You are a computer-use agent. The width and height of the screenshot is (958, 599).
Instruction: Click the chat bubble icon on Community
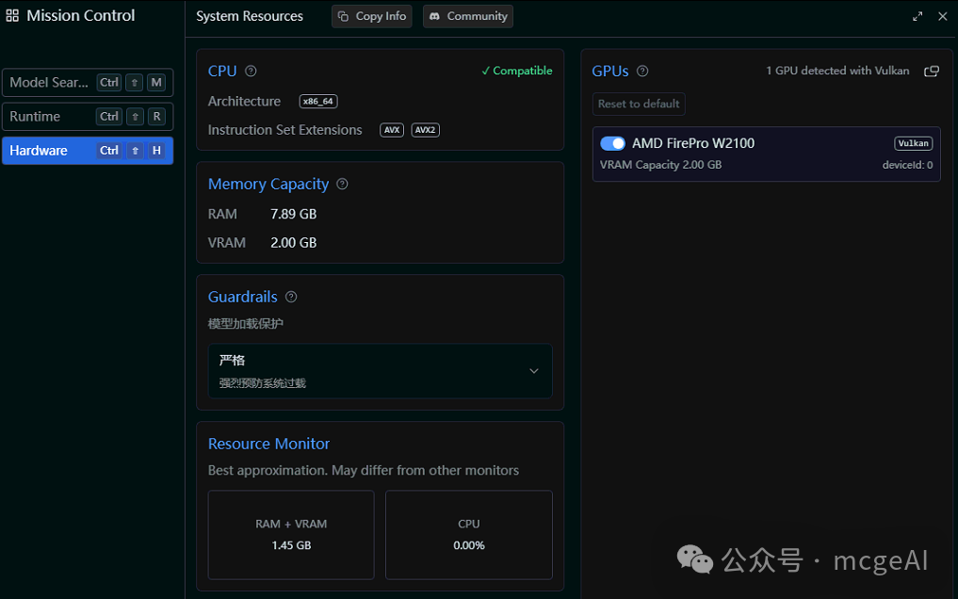434,16
